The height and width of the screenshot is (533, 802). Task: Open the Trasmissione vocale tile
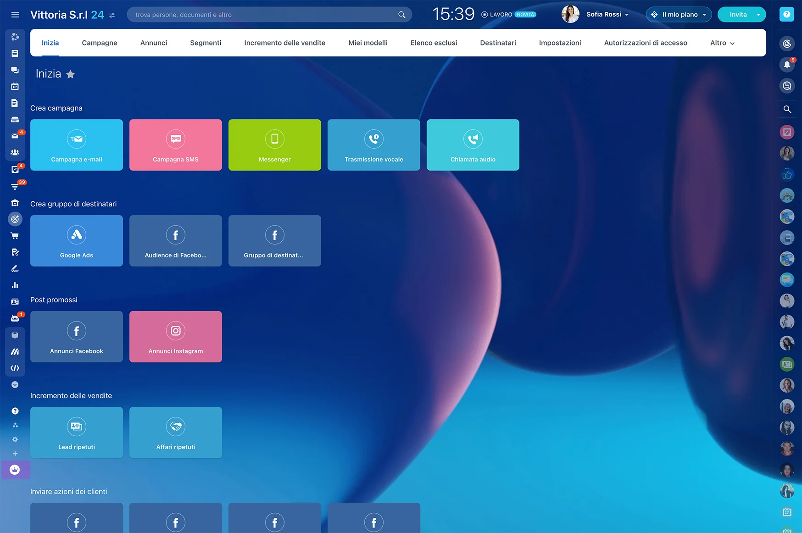point(374,145)
